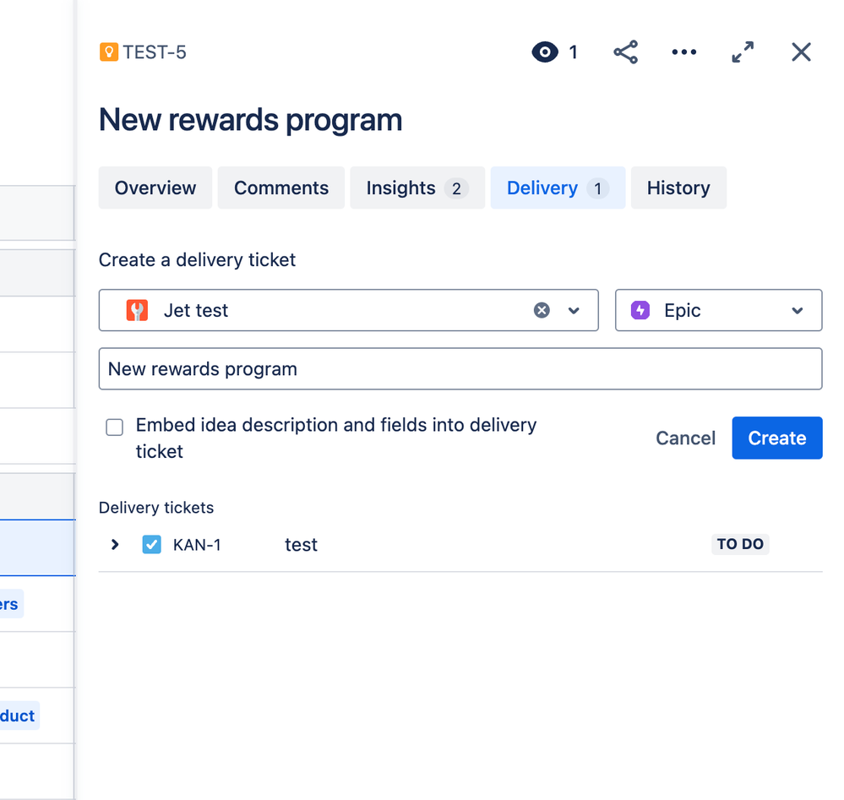The image size is (844, 800).
Task: Click the orange idea lightbulb icon
Action: [x=109, y=52]
